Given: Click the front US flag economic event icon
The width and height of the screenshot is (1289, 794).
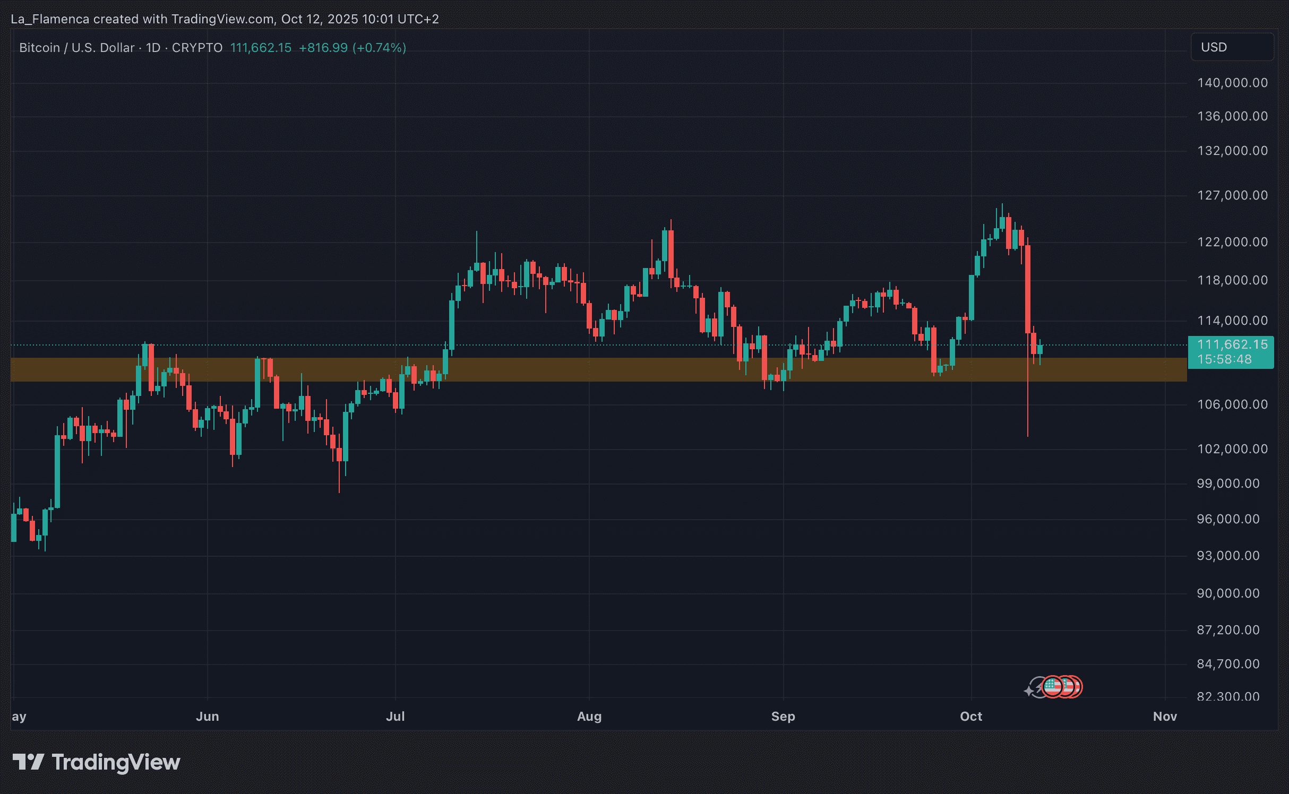Looking at the screenshot, I should tap(1052, 687).
